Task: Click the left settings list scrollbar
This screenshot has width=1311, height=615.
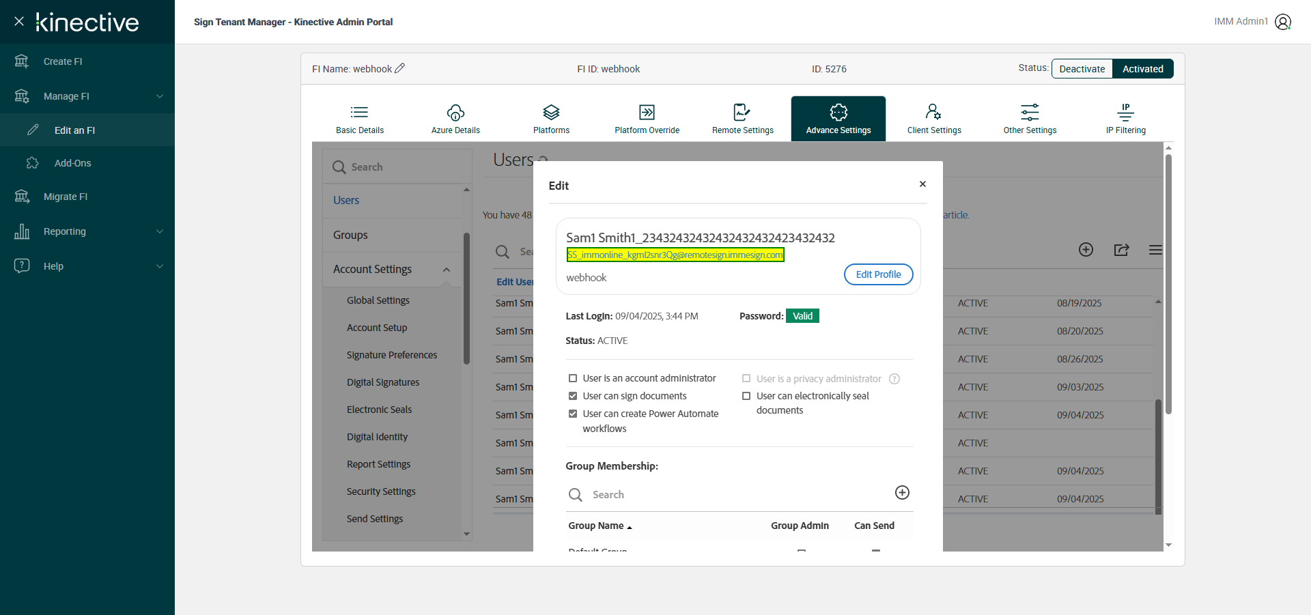Action: (x=466, y=298)
